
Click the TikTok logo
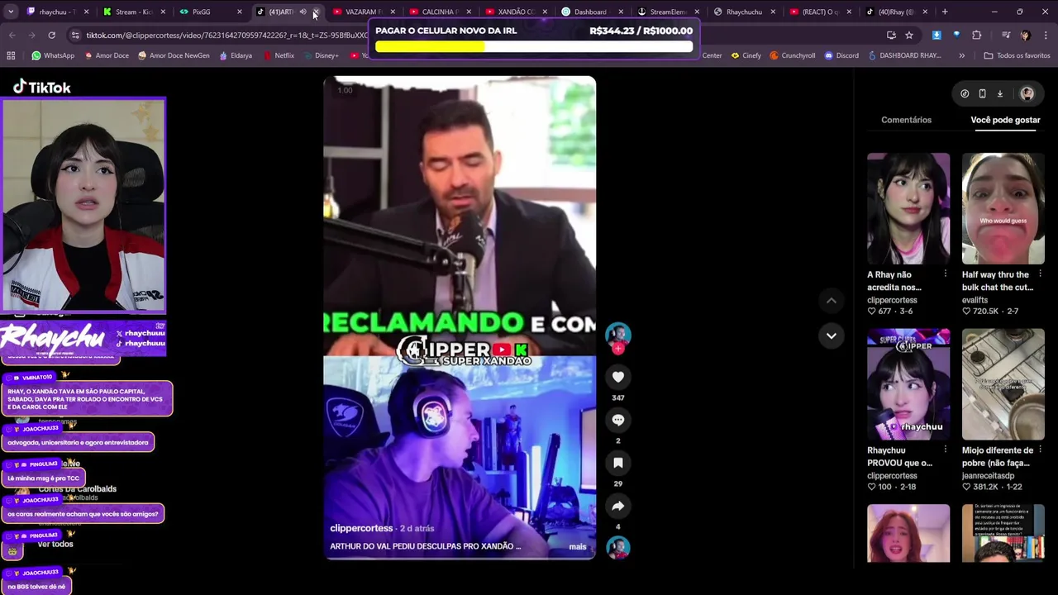tap(41, 87)
